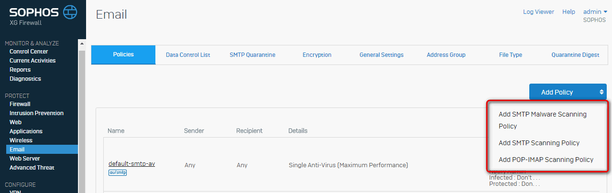The height and width of the screenshot is (193, 612).
Task: Choose Add POP-IMAP Scanning Policy option
Action: 546,160
